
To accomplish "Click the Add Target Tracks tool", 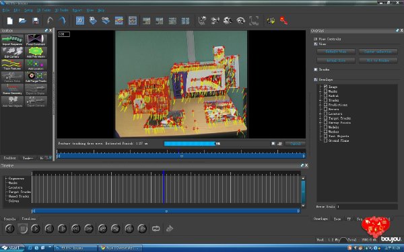I will [x=36, y=77].
